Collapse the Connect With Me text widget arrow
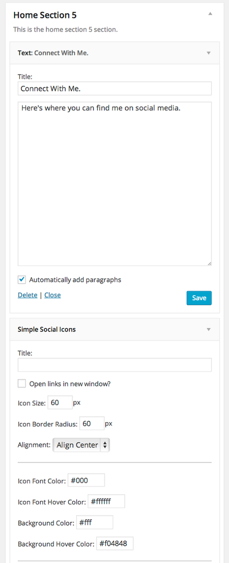 [208, 53]
